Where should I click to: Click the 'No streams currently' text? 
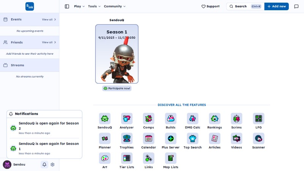(x=30, y=77)
